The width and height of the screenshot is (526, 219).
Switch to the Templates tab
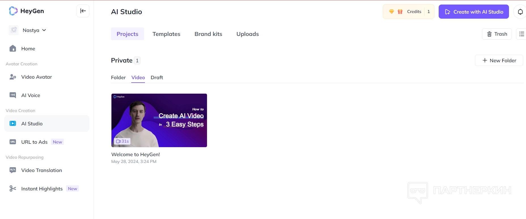(166, 34)
